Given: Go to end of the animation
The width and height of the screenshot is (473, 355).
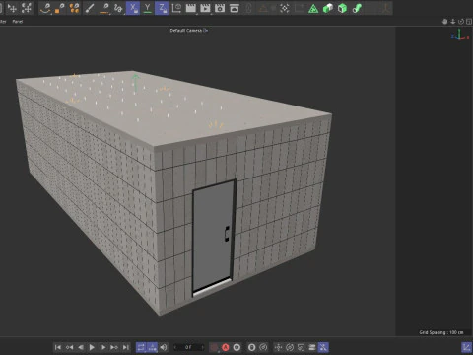Looking at the screenshot, I should (125, 347).
